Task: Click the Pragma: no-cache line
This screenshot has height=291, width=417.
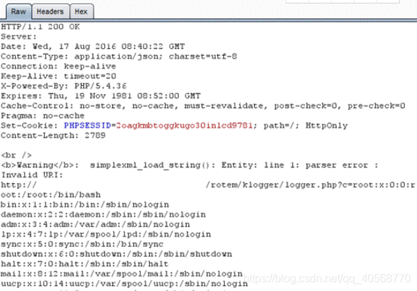Action: [x=43, y=116]
